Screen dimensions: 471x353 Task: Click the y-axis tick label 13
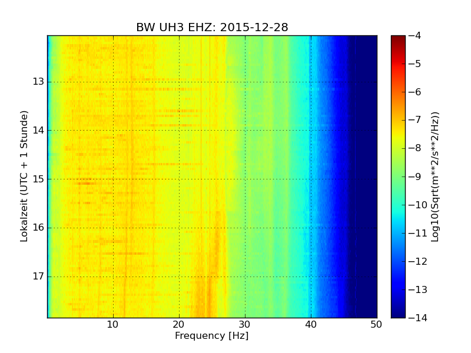tap(38, 82)
